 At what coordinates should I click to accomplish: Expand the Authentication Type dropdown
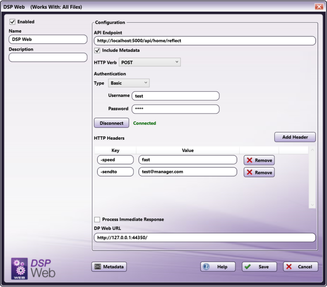point(129,83)
